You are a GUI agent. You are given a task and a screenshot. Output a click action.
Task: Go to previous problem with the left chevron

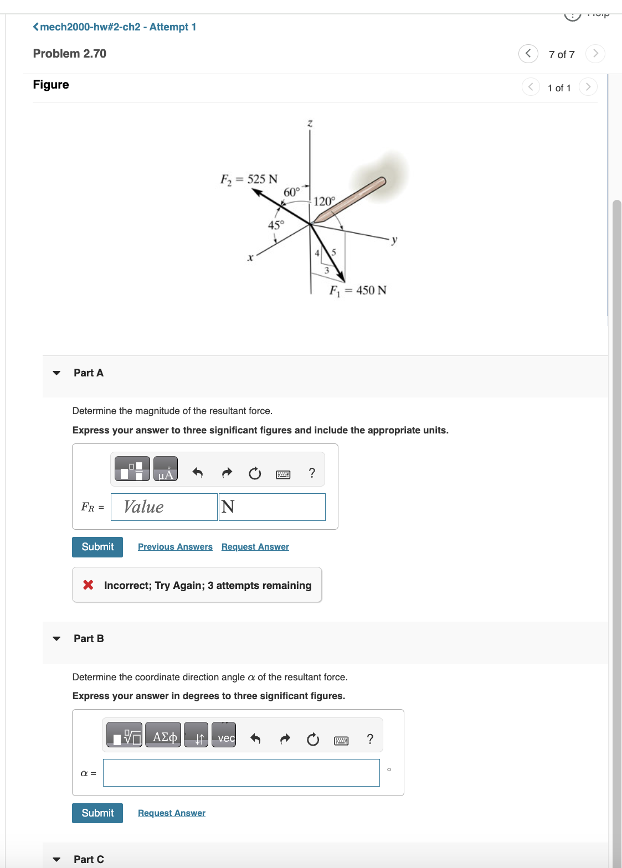pos(528,54)
